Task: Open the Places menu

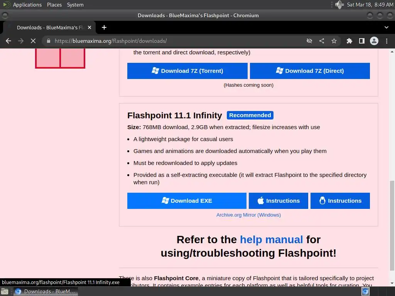Action: [54, 5]
